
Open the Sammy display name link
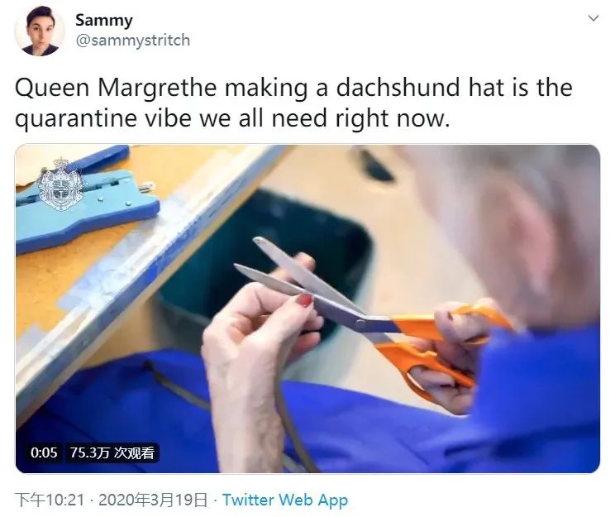pos(104,21)
